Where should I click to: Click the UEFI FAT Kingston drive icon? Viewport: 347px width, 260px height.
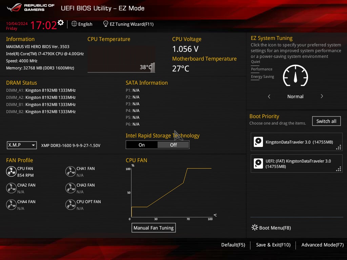(258, 164)
